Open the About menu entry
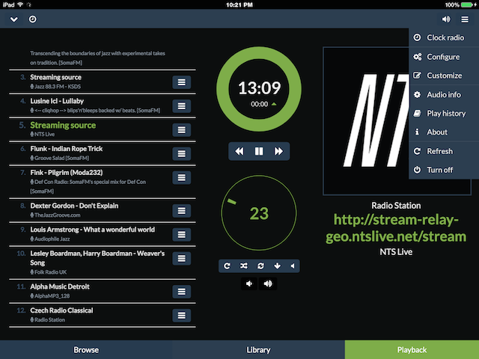 point(444,132)
